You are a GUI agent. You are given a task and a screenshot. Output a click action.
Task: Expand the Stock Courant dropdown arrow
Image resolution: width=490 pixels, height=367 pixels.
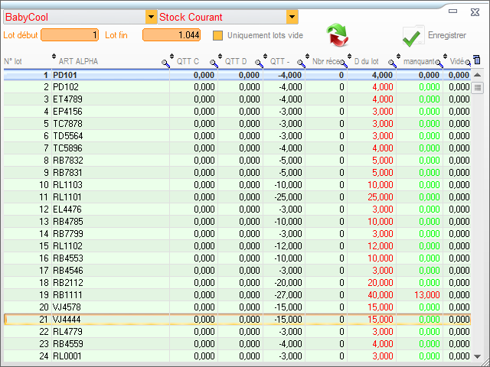[x=292, y=17]
